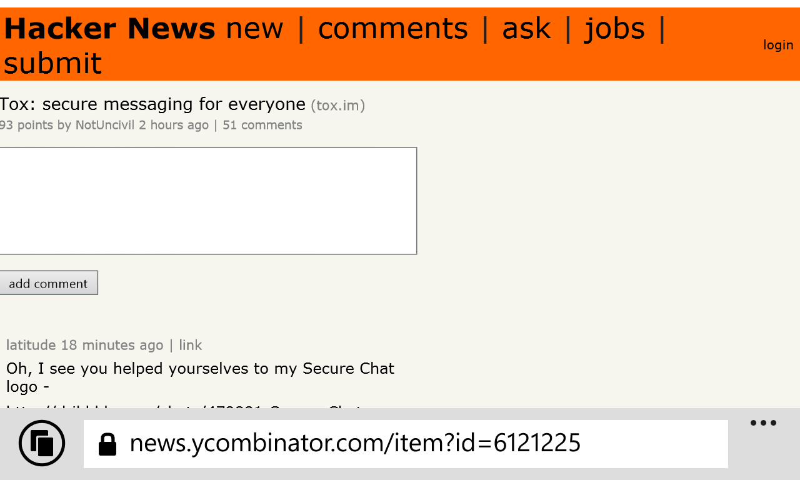Open latitude's user profile
The image size is (800, 480).
[x=31, y=345]
